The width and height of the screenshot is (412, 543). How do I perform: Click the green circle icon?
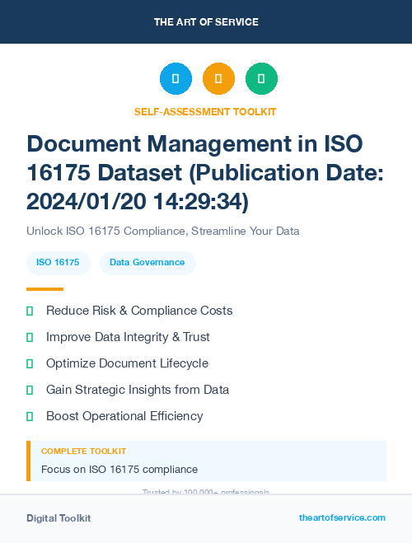[x=261, y=78]
